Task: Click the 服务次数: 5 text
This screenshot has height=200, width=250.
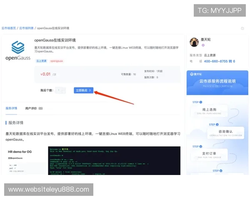Action: point(151,77)
